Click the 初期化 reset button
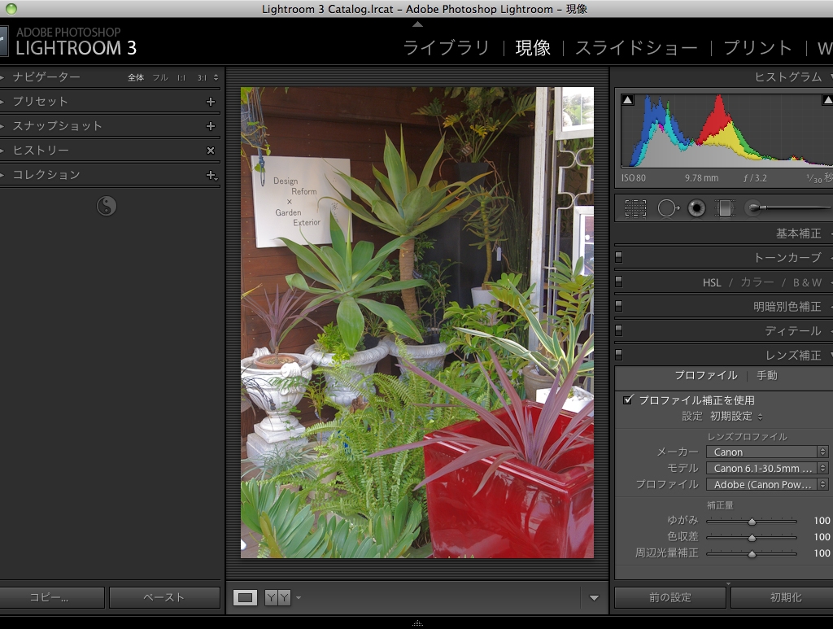833x629 pixels. tap(782, 597)
